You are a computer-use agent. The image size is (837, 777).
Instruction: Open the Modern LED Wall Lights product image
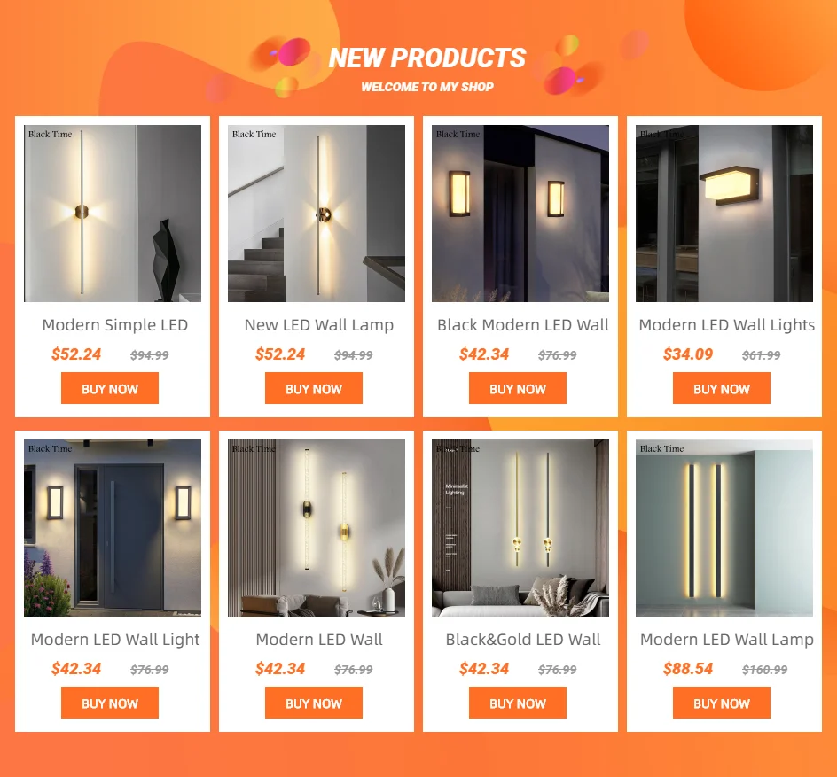point(724,214)
